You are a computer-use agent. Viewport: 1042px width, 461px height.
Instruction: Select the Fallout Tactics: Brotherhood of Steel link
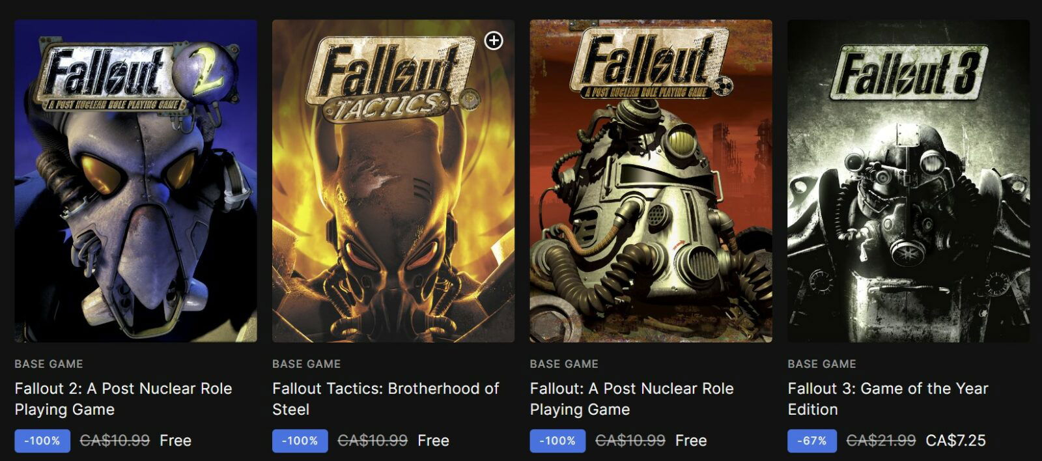point(384,398)
